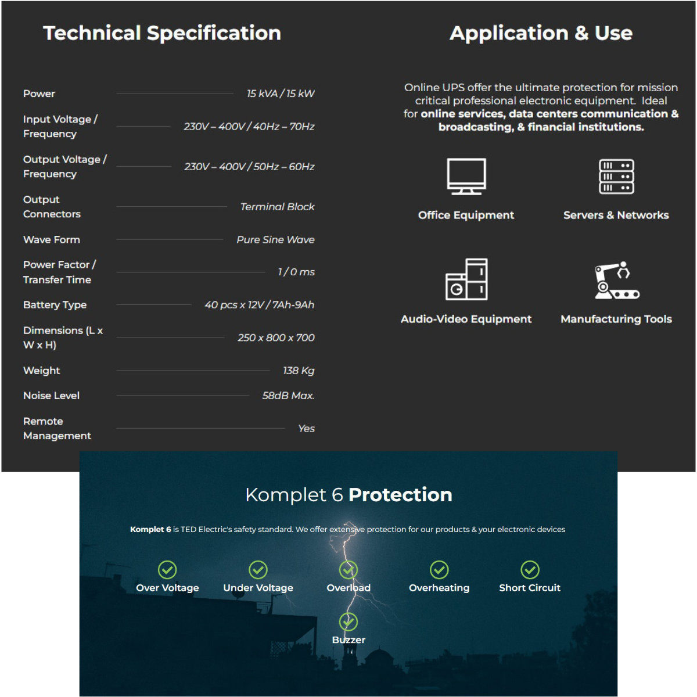
Task: Click the Power row label
Action: 39,94
